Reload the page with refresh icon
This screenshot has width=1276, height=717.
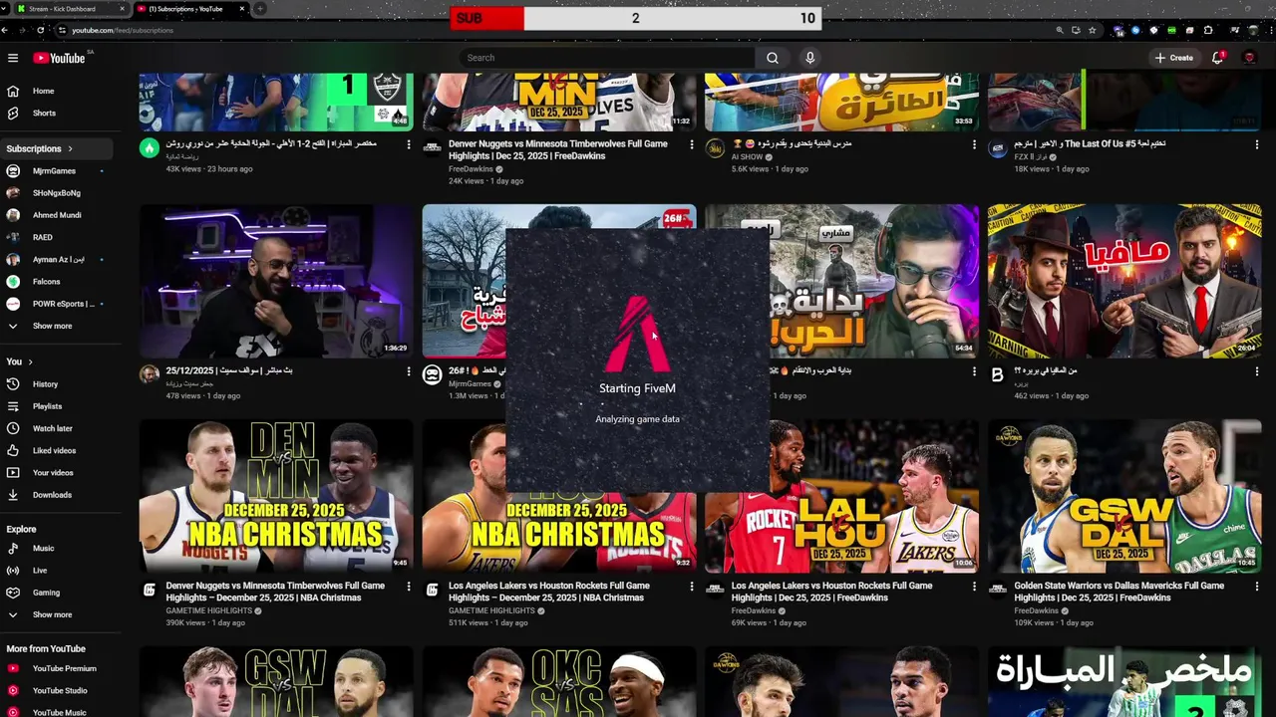coord(40,30)
